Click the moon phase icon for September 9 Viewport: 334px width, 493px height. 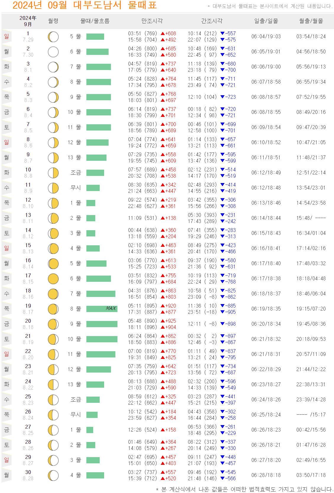[x=53, y=158]
